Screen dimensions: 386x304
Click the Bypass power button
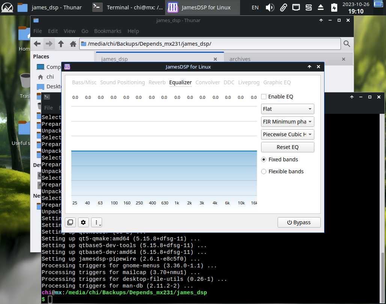[x=299, y=222]
